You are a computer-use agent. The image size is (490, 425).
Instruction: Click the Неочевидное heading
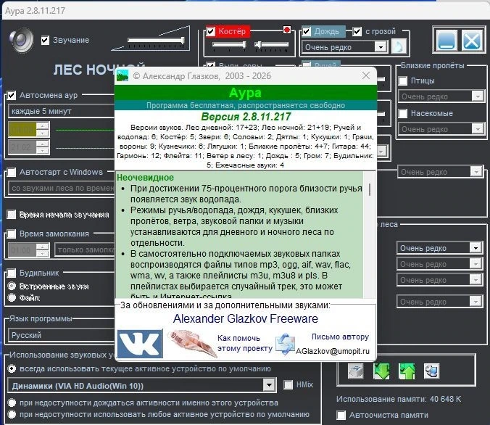[145, 178]
